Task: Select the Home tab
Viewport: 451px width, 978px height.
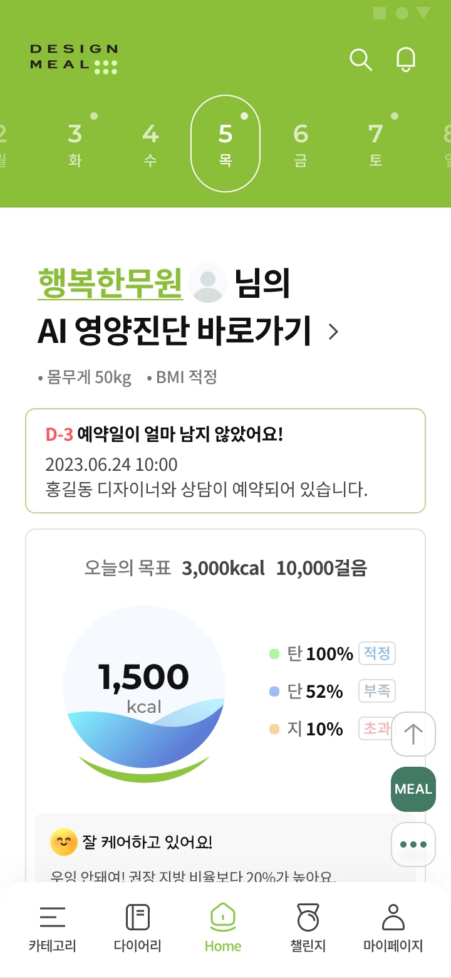Action: click(x=223, y=927)
